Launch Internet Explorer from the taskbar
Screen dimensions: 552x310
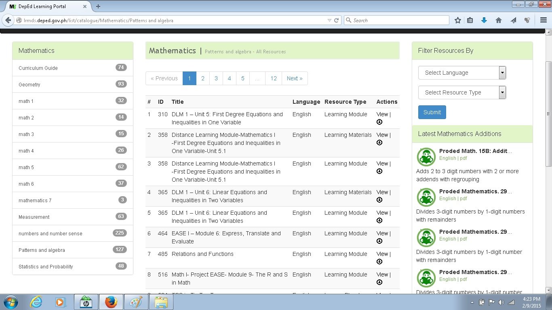36,302
